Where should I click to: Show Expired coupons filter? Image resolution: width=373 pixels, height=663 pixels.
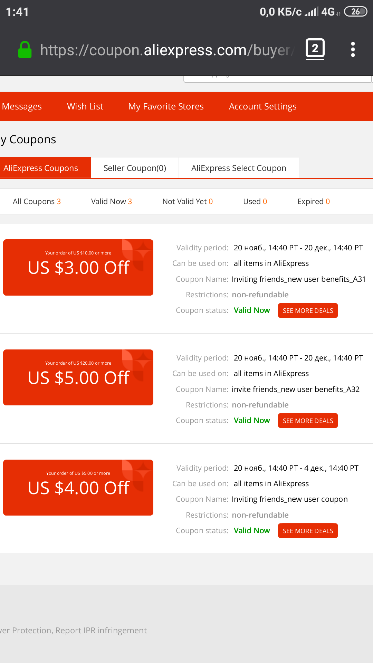(313, 201)
